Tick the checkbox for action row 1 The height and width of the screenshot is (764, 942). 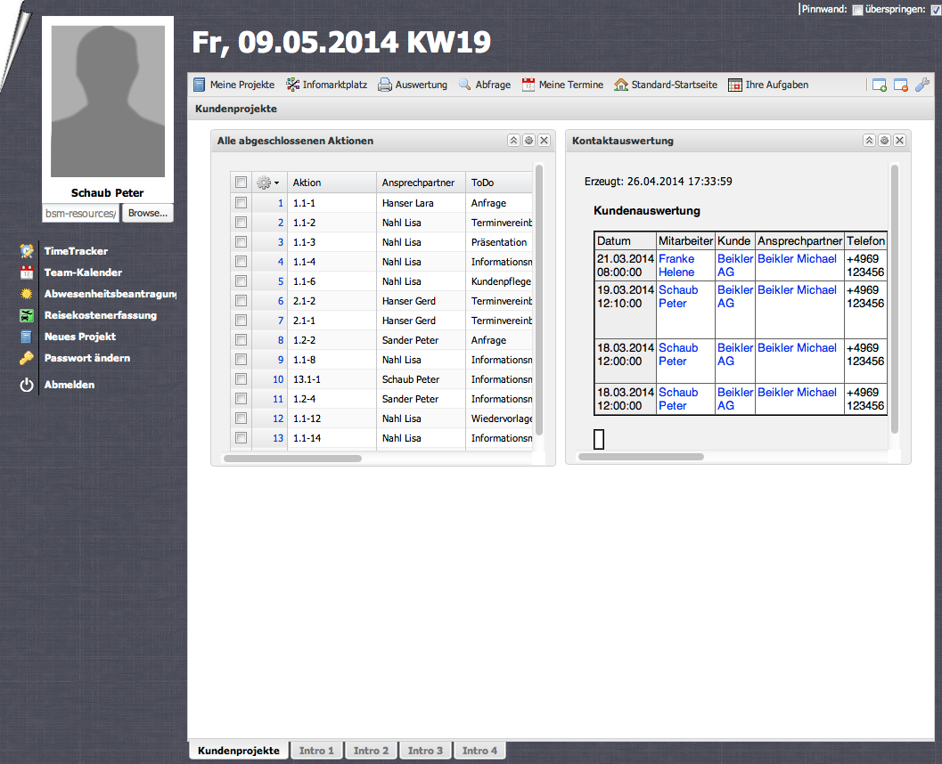point(241,203)
